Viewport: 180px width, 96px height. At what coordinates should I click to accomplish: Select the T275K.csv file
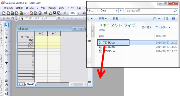click(x=109, y=43)
